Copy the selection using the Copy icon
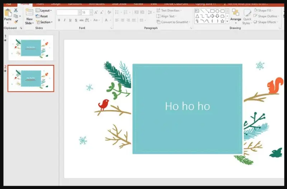Image resolution: width=287 pixels, height=189 pixels. coord(16,16)
